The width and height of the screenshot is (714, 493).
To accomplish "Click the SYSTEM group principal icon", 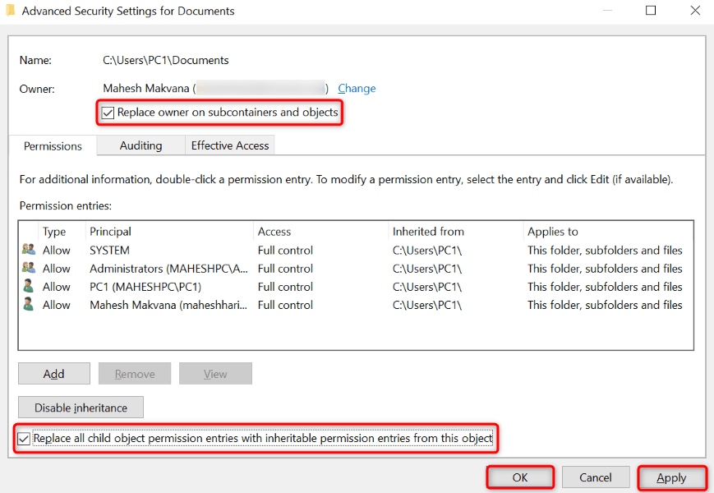I will tap(29, 251).
